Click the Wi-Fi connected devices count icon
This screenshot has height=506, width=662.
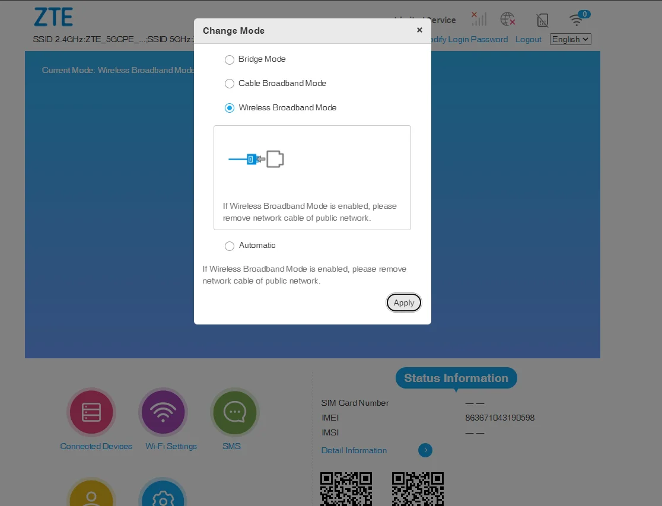[579, 18]
